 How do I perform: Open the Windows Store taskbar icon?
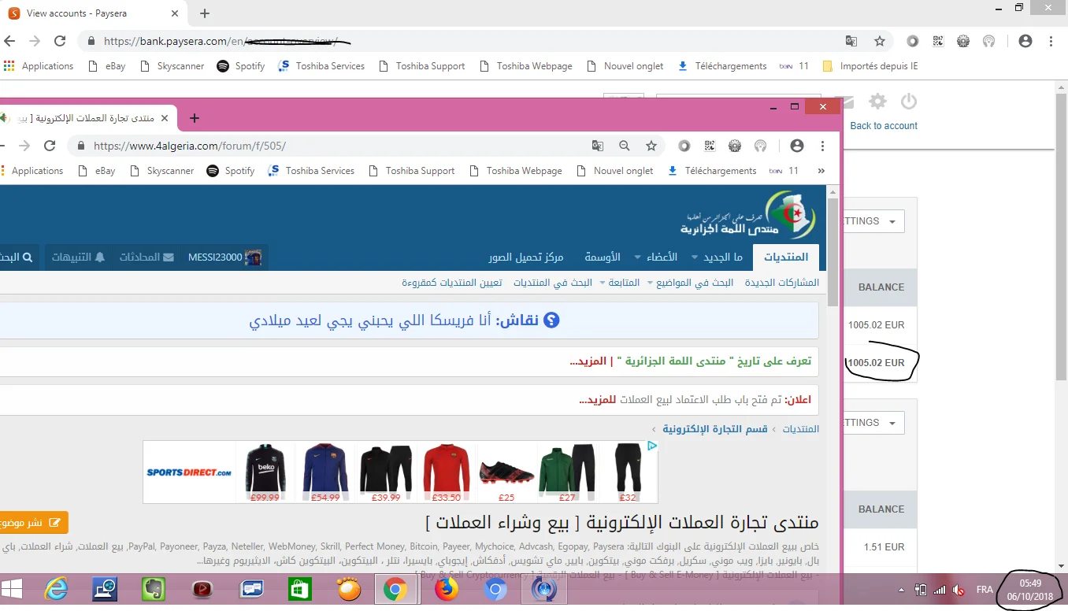pos(301,589)
